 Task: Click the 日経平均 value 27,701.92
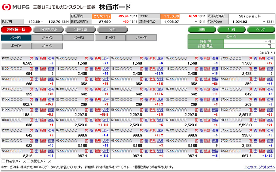pyautogui.click(x=102, y=16)
